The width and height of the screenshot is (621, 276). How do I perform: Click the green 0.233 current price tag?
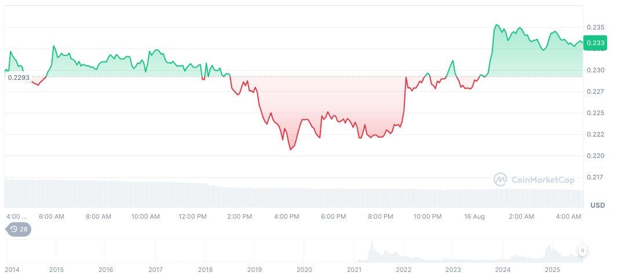click(x=596, y=42)
